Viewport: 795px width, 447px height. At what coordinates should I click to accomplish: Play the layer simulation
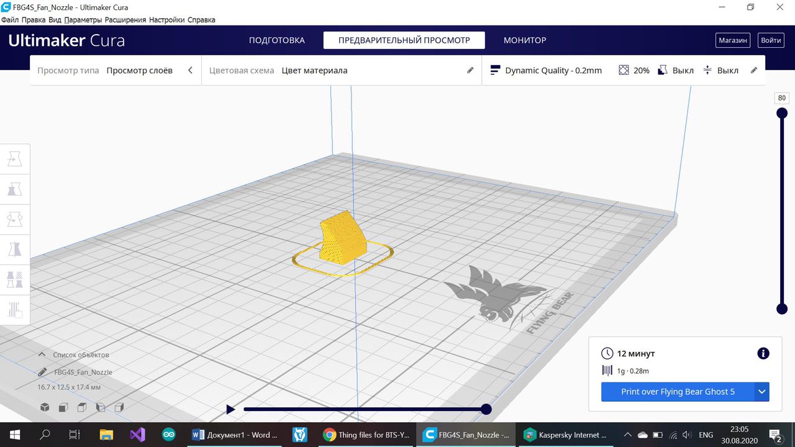(x=230, y=409)
